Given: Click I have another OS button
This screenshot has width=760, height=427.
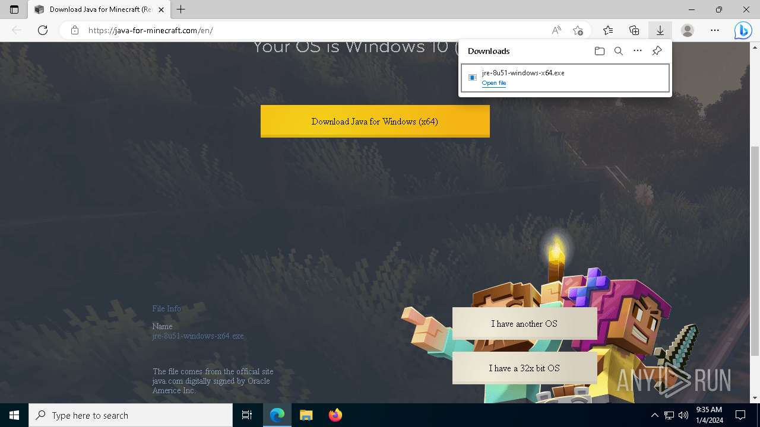Looking at the screenshot, I should pos(524,324).
